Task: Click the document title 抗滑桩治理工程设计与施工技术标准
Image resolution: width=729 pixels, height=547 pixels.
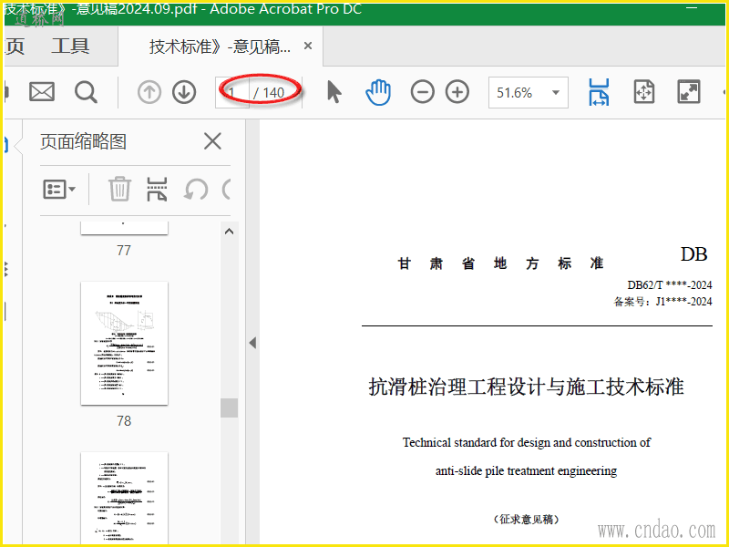Action: click(527, 387)
